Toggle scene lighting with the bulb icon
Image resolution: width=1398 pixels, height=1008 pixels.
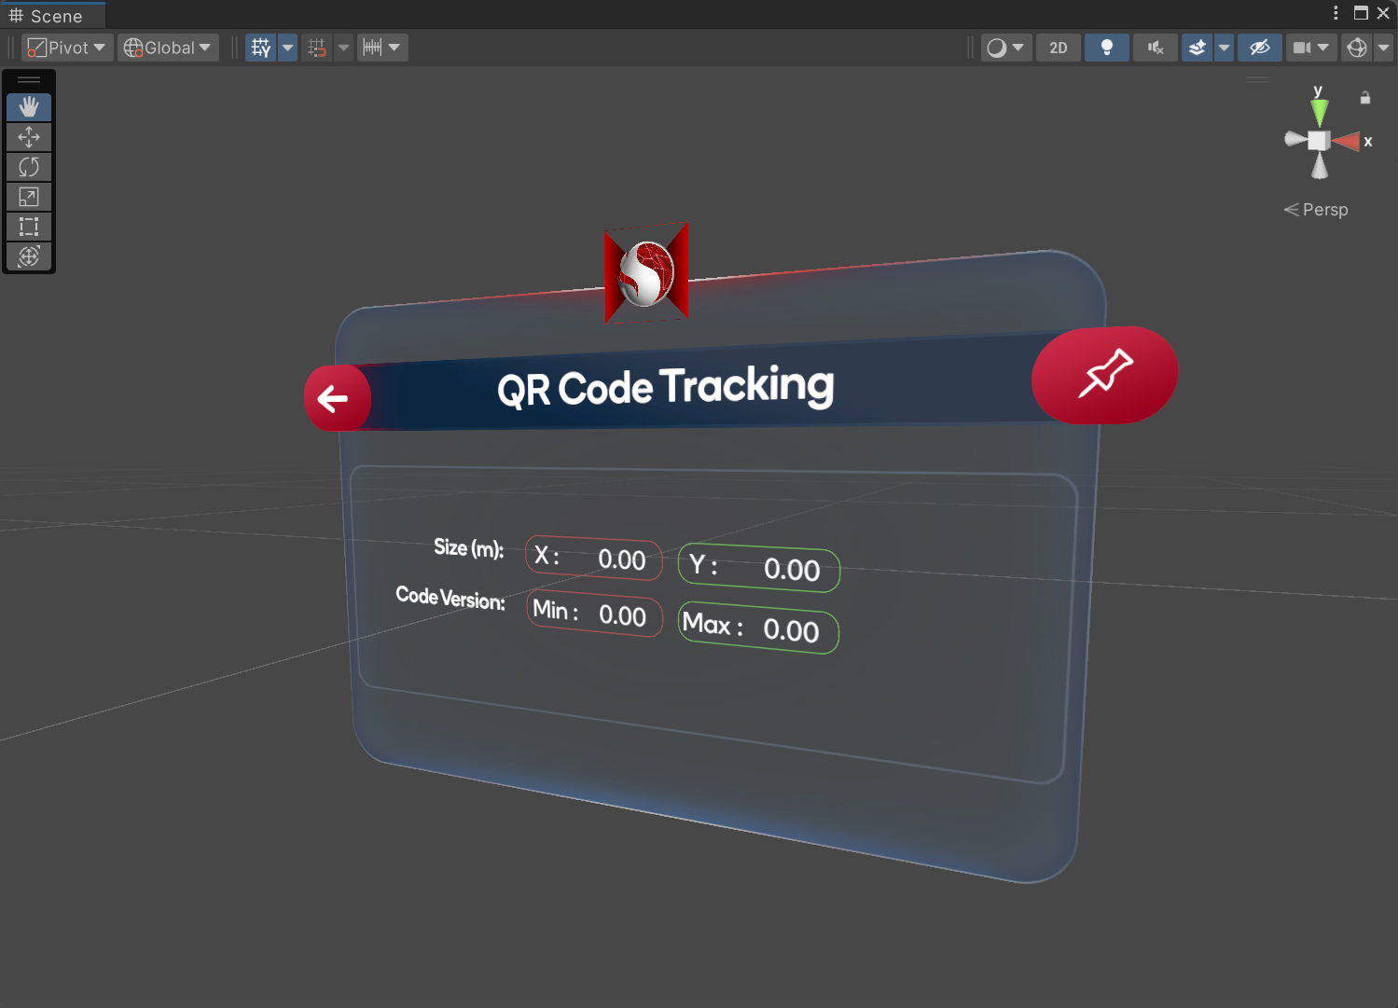tap(1107, 48)
